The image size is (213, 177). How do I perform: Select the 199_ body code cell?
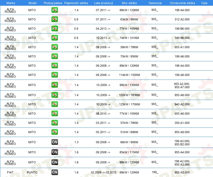pos(155,172)
